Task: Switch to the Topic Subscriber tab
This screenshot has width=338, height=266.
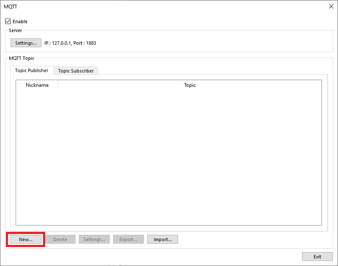Action: coord(76,71)
